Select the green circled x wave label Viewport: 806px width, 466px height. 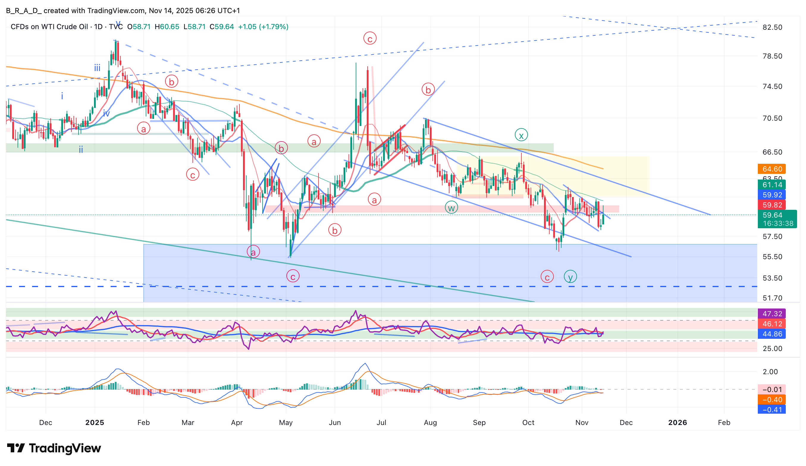tap(521, 135)
